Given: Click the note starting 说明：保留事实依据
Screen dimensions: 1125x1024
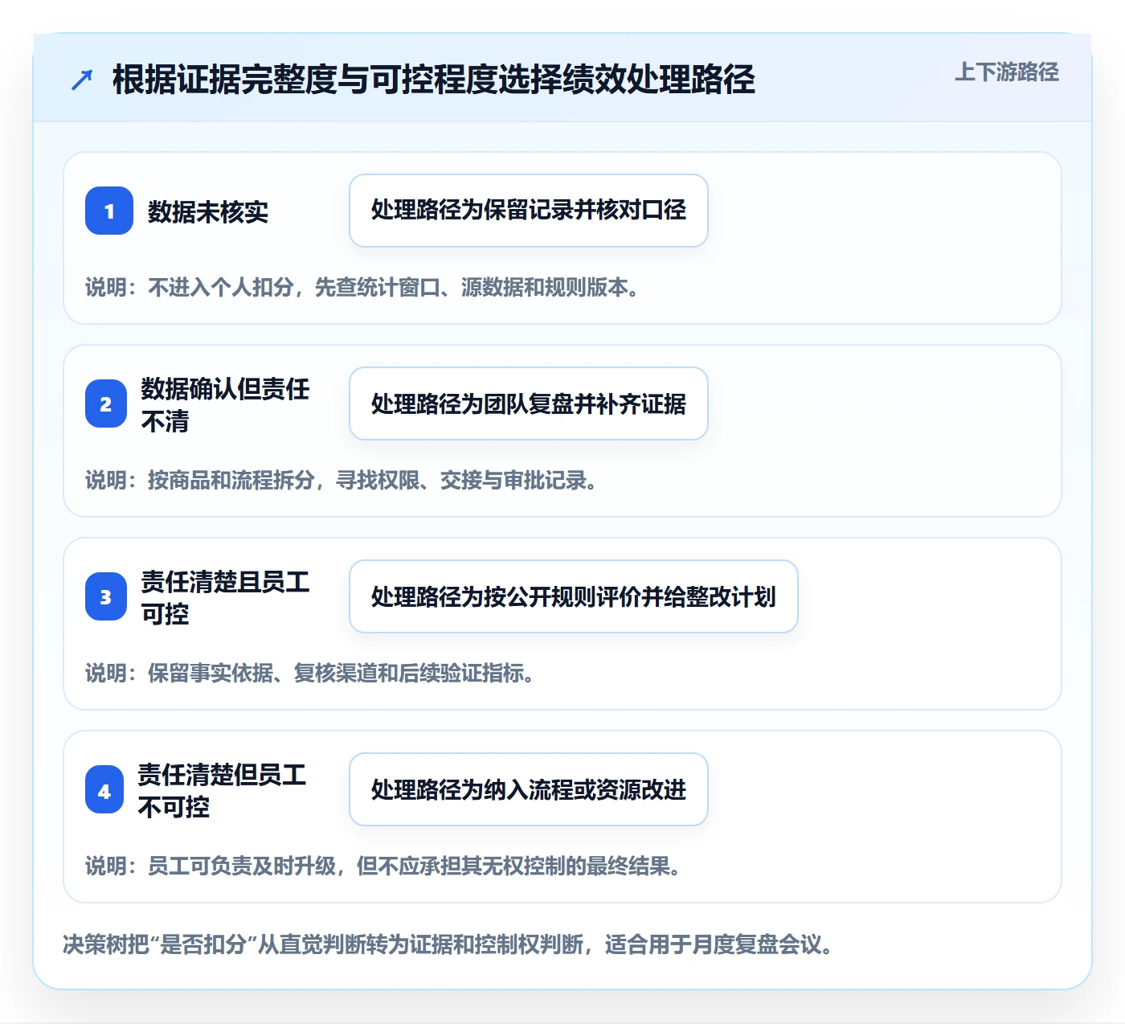Looking at the screenshot, I should pos(310,673).
